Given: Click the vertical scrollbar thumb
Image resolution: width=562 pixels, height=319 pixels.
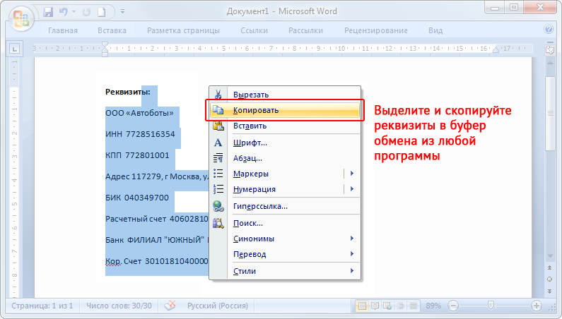Looking at the screenshot, I should click(550, 114).
